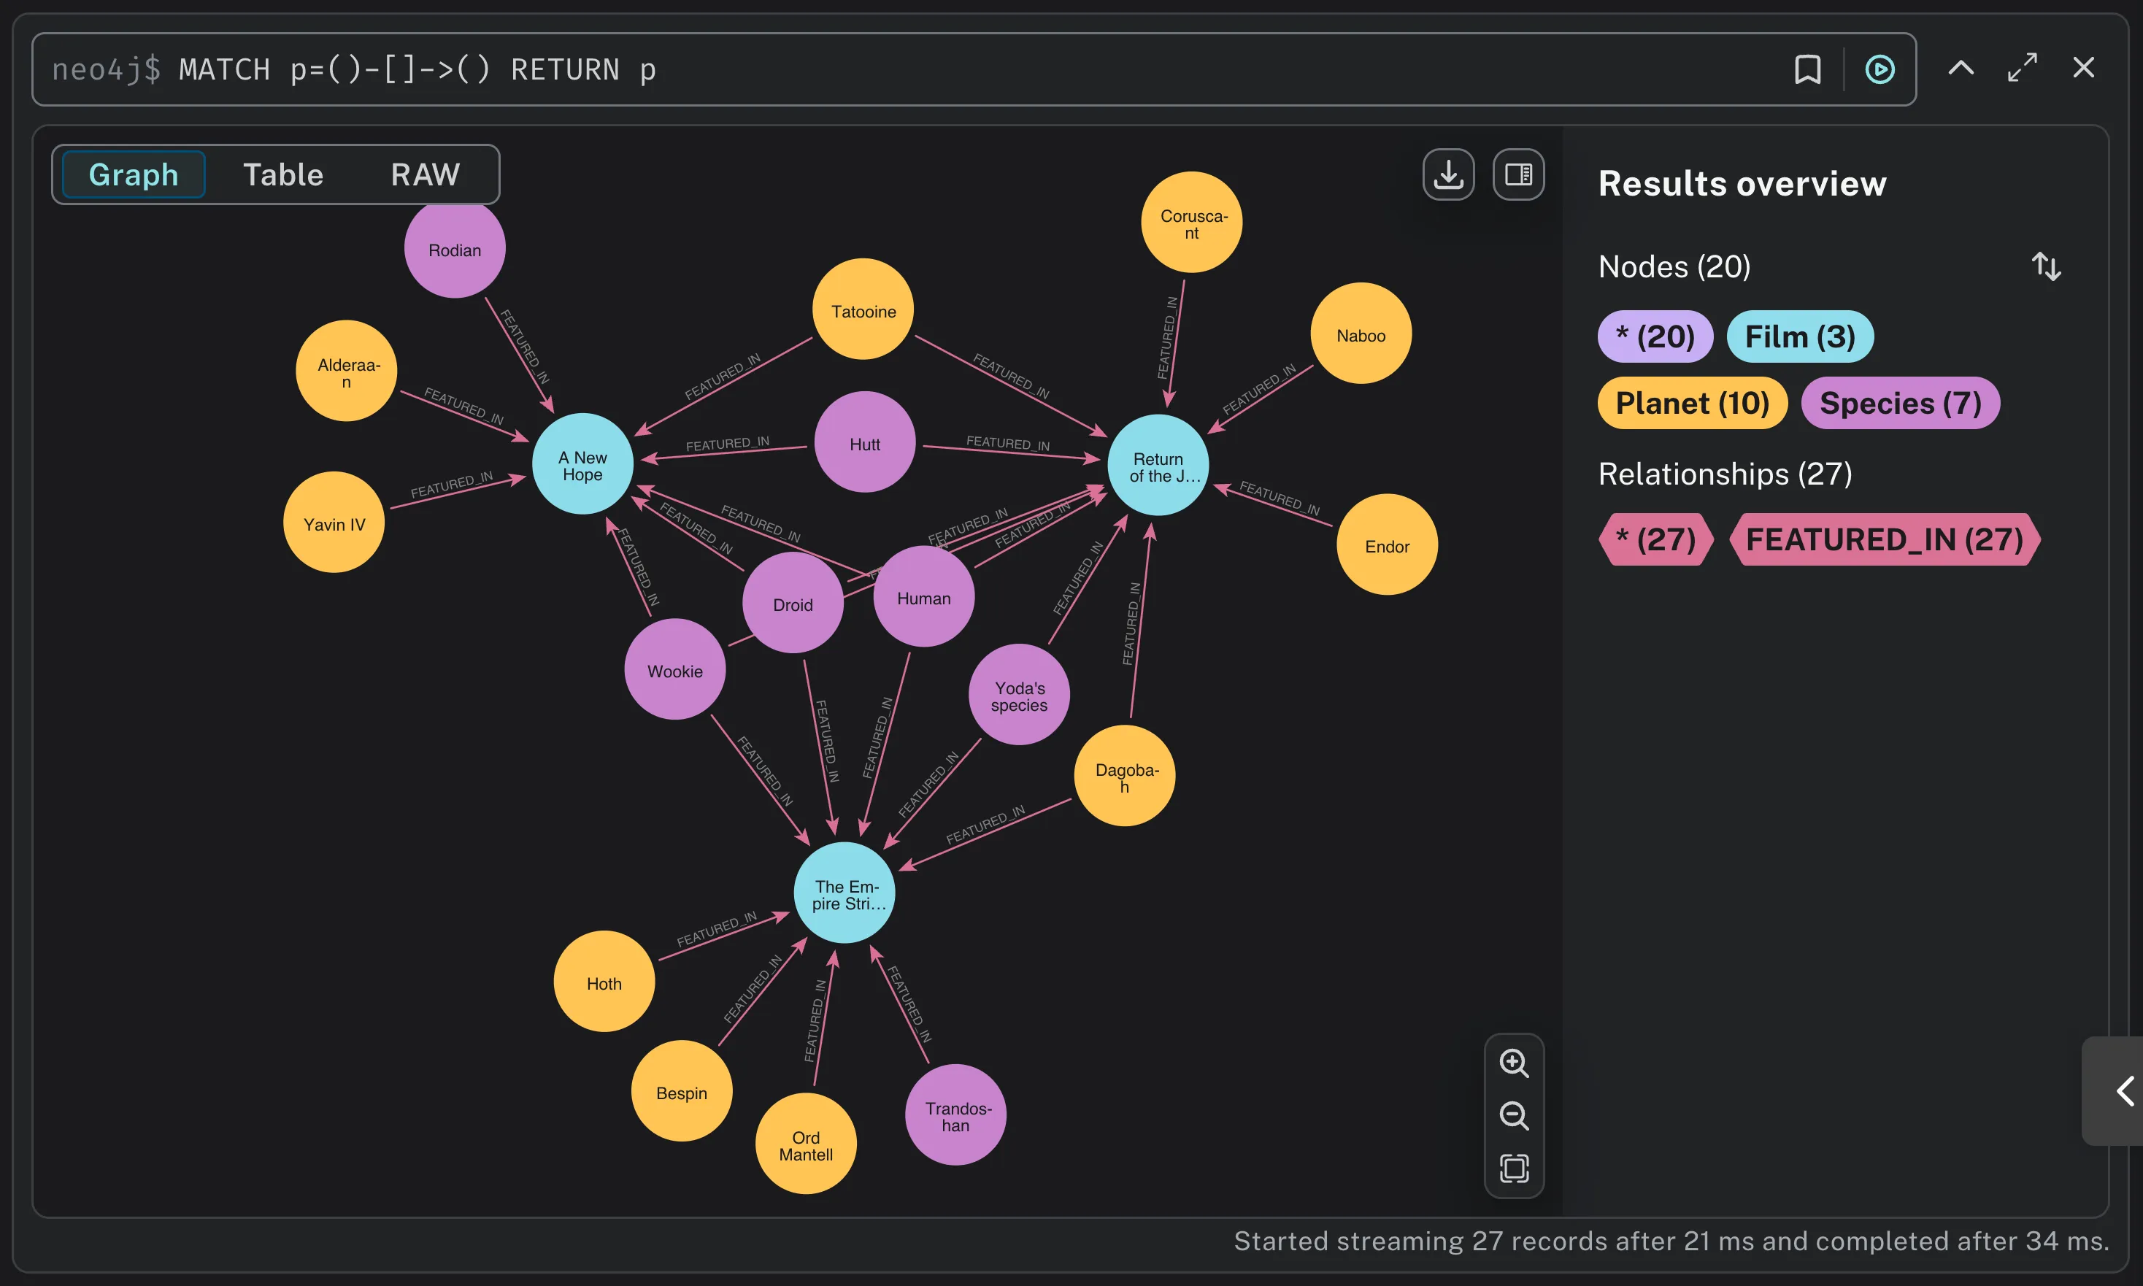Switch to the Table view tab
The height and width of the screenshot is (1286, 2143).
click(x=282, y=174)
